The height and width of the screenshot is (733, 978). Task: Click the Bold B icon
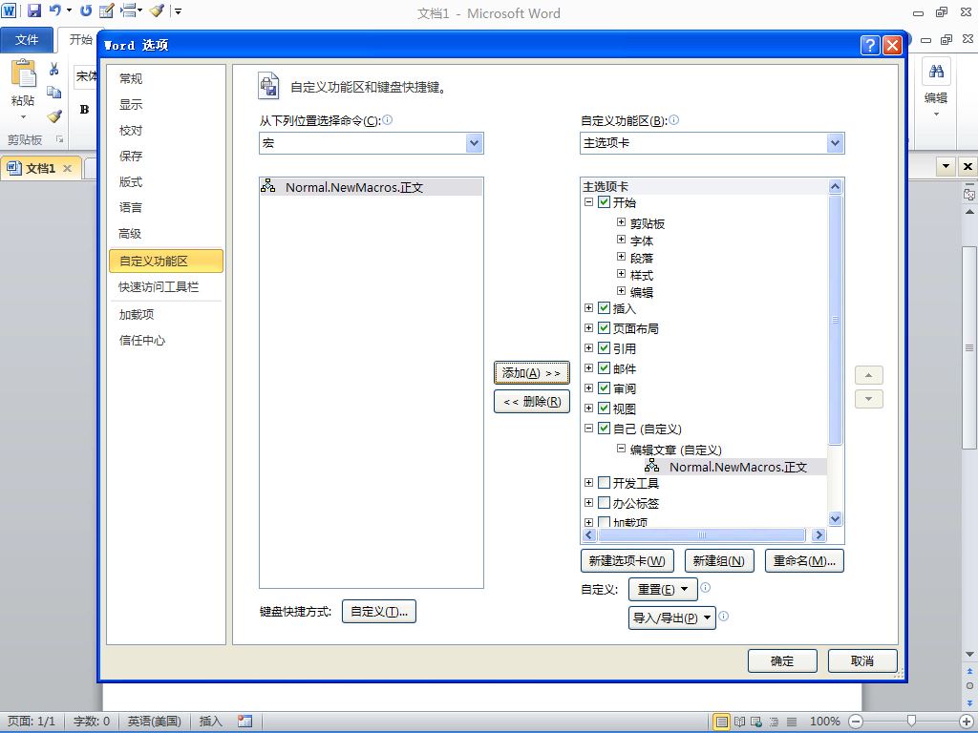pos(84,110)
